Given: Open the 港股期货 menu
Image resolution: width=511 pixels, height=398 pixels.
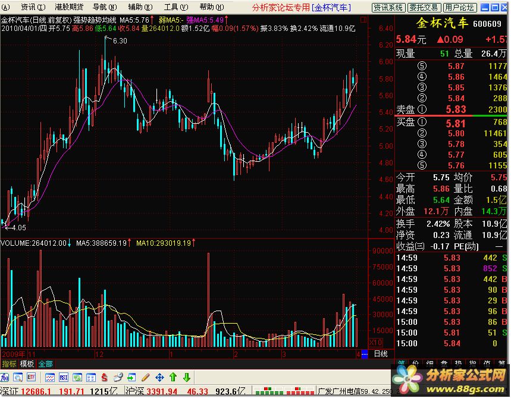Looking at the screenshot, I should (x=69, y=7).
